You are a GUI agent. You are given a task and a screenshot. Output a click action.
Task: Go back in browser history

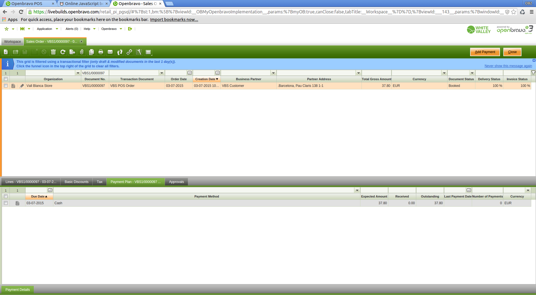pos(5,12)
